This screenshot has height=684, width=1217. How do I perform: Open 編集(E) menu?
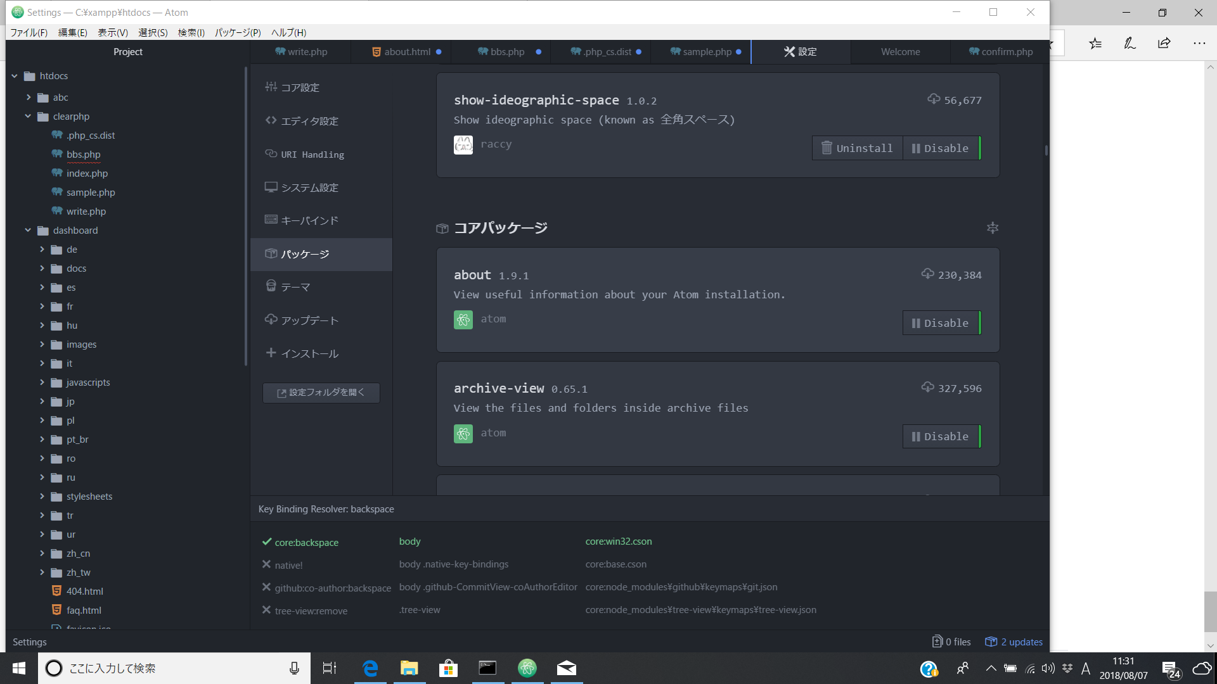73,32
